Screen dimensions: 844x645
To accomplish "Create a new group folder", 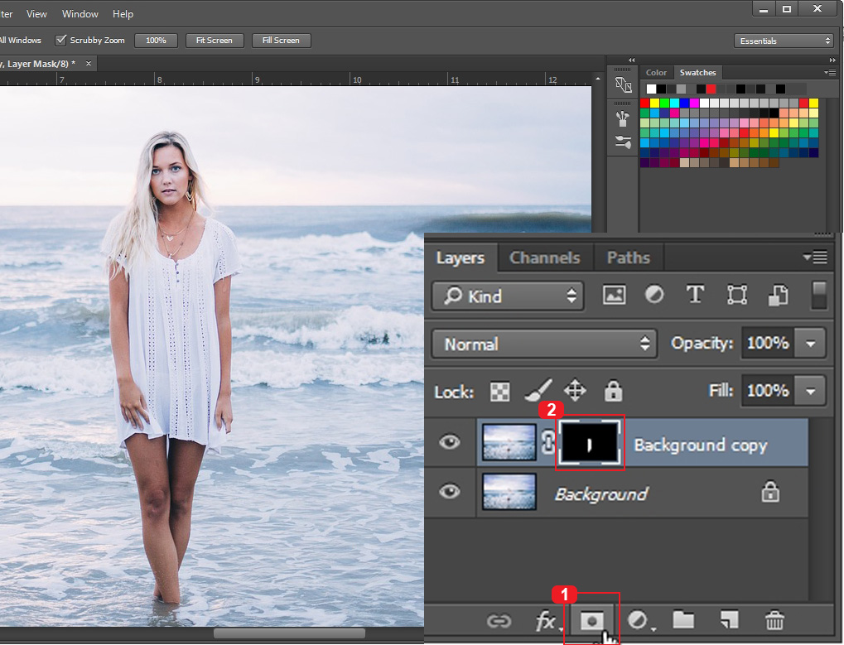I will [683, 619].
